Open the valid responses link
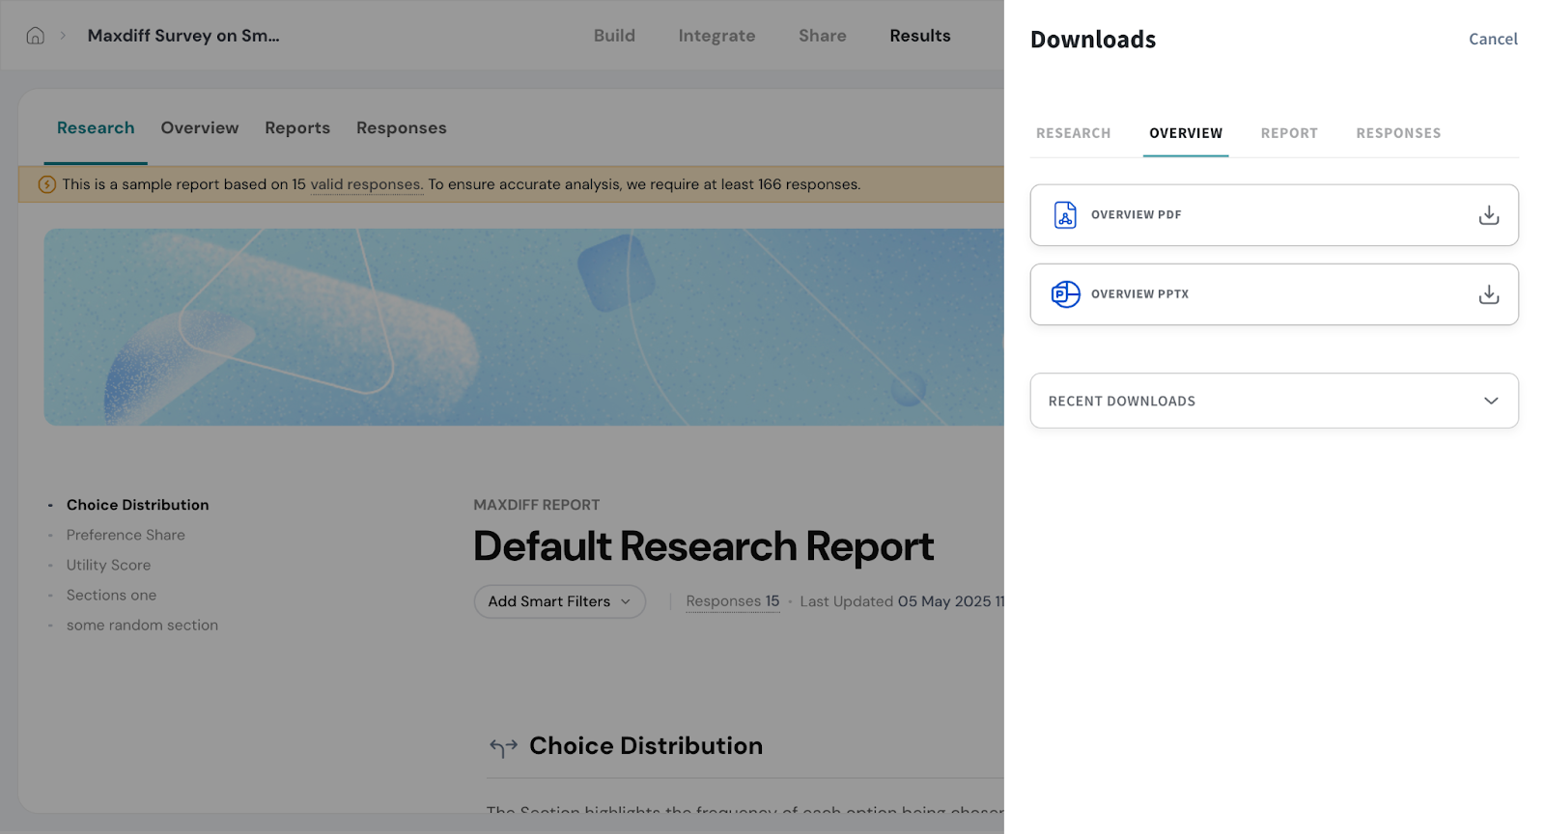The image size is (1545, 834). 365,184
